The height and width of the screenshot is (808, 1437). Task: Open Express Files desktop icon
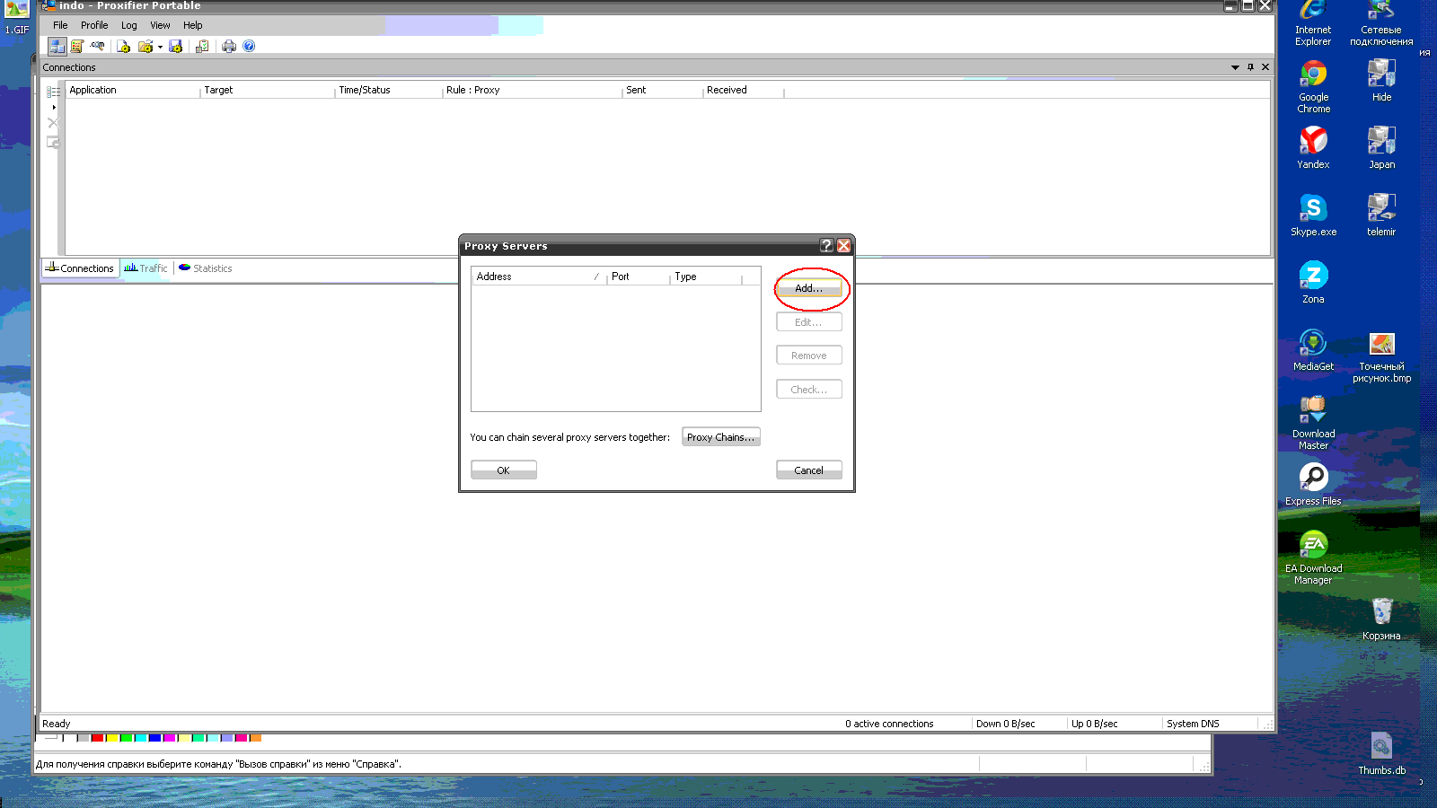tap(1313, 485)
